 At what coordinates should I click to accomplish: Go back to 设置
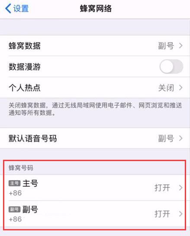17,9
